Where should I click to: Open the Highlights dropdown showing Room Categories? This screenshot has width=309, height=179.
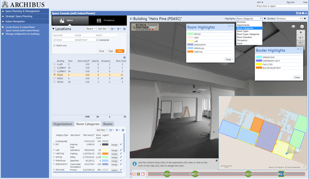pos(249,18)
